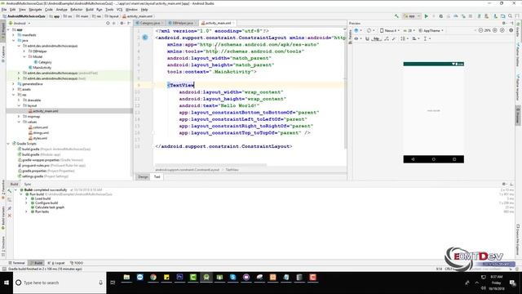Open the Nexus 4 device dropdown
The image size is (522, 294).
pos(390,30)
